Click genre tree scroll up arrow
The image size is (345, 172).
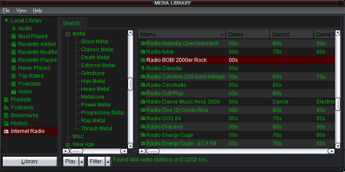[x=131, y=33]
